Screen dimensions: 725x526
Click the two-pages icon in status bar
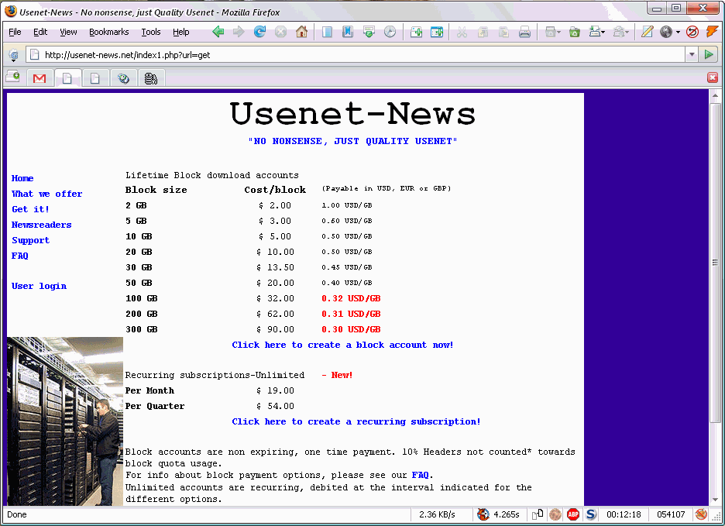coord(538,514)
